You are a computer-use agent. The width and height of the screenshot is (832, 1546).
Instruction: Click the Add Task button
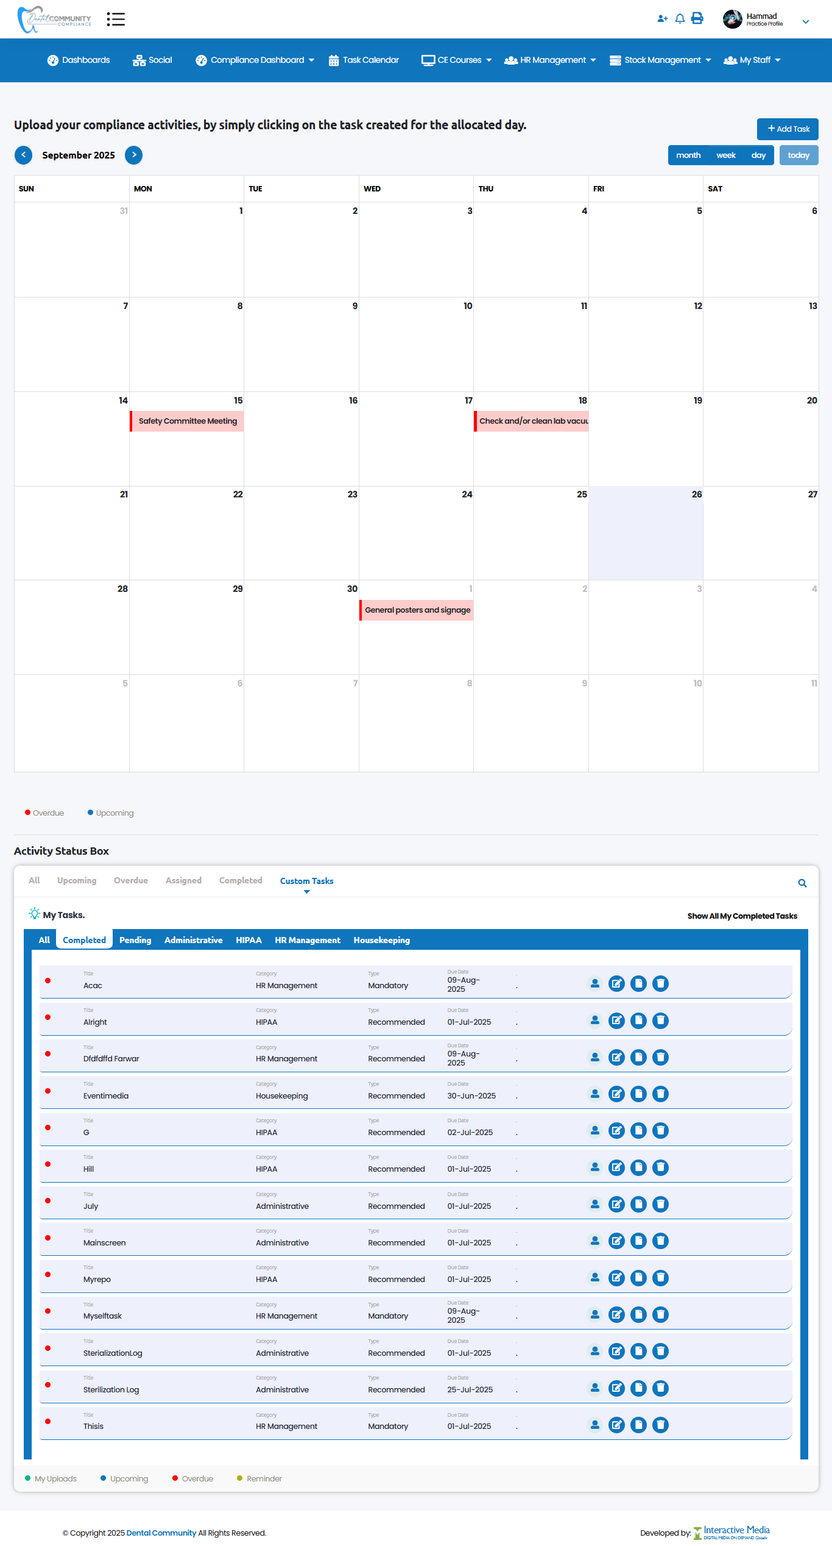pyautogui.click(x=788, y=129)
